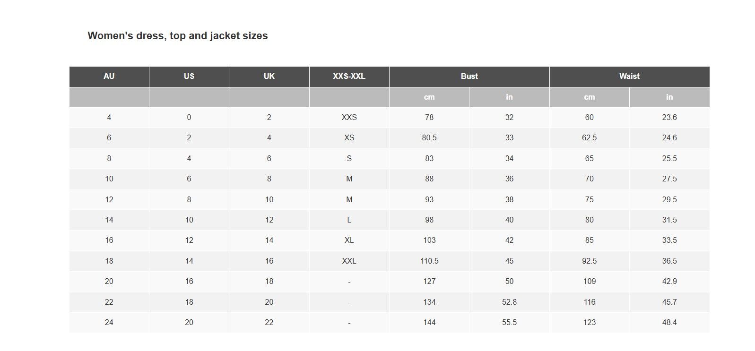Viewport: 755px width, 351px height.
Task: Select the page title heading text
Action: point(178,36)
